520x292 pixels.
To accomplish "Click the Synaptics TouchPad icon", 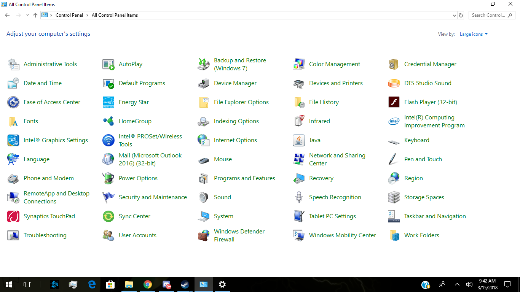I will tap(13, 216).
